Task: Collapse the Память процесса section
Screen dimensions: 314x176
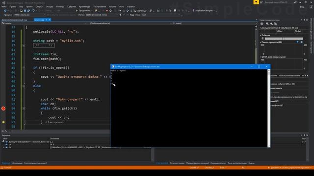Action: [x=261, y=43]
